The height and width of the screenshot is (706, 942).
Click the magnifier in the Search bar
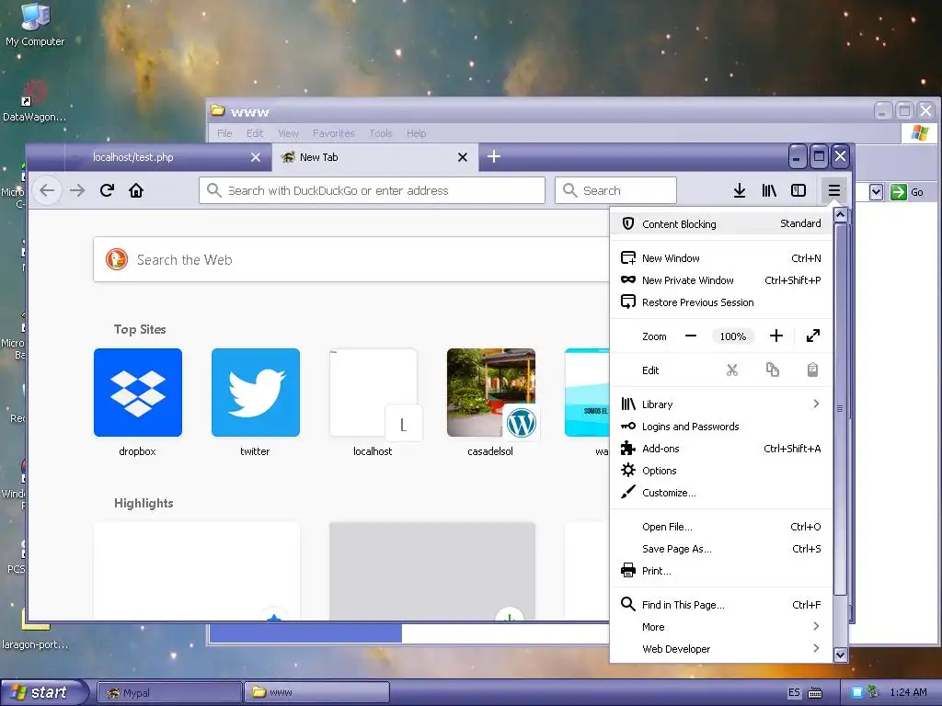click(570, 190)
